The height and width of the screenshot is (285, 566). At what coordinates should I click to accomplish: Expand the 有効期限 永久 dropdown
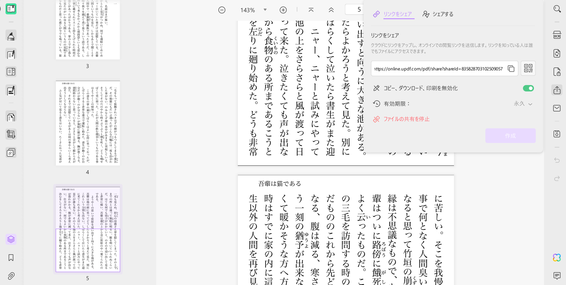(523, 104)
